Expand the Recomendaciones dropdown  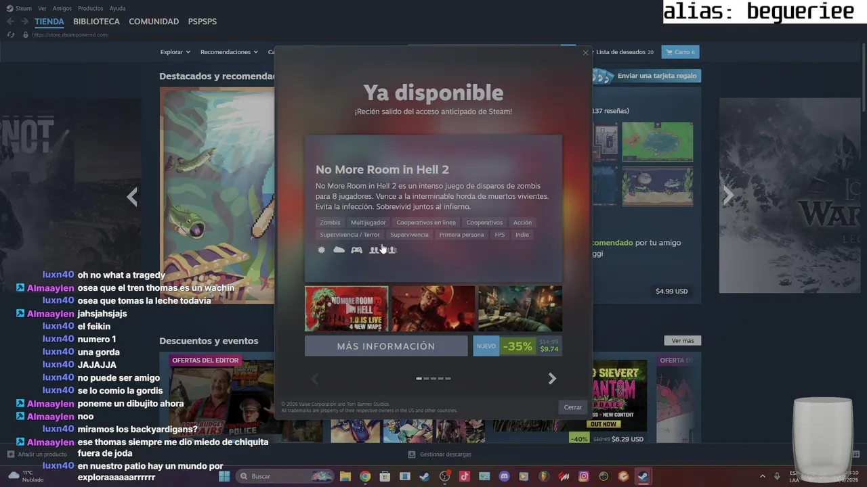click(x=229, y=52)
